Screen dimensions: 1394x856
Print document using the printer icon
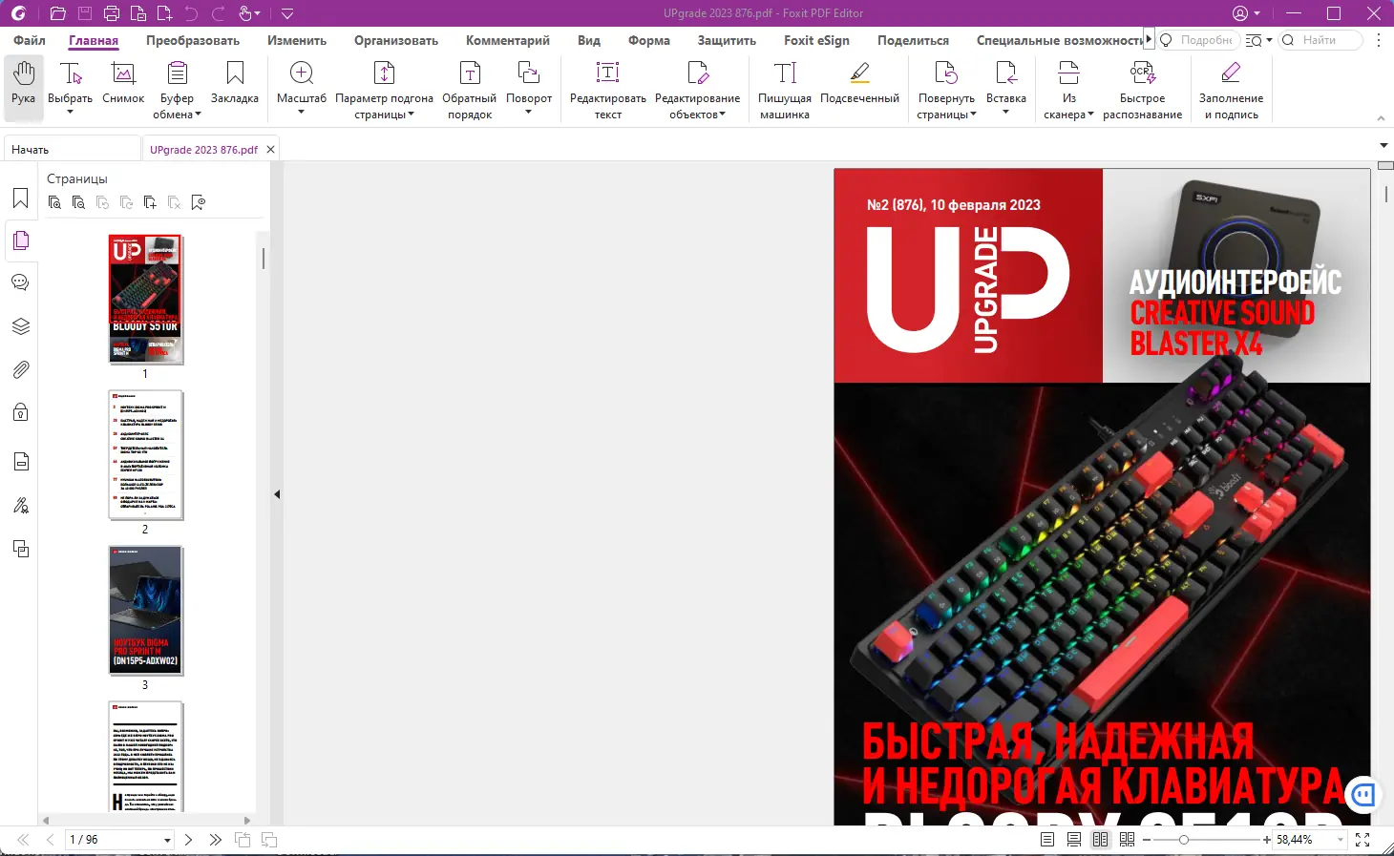point(112,13)
